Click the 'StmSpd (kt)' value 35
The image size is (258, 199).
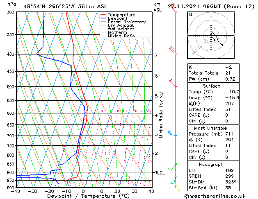point(228,188)
